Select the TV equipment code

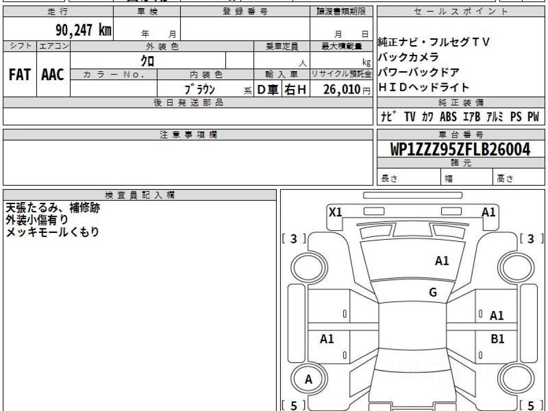tap(410, 117)
